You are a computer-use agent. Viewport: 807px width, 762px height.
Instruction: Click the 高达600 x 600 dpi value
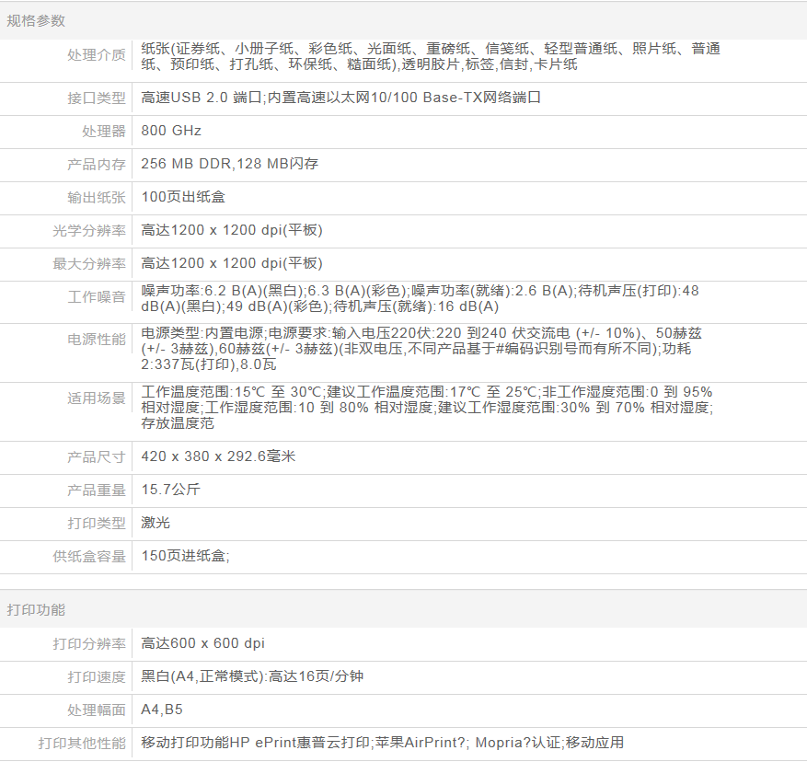[x=202, y=643]
